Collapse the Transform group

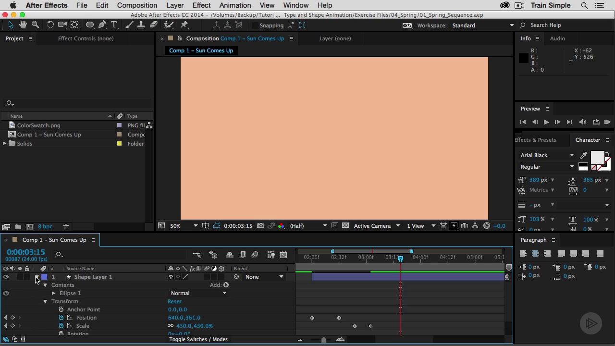45,301
